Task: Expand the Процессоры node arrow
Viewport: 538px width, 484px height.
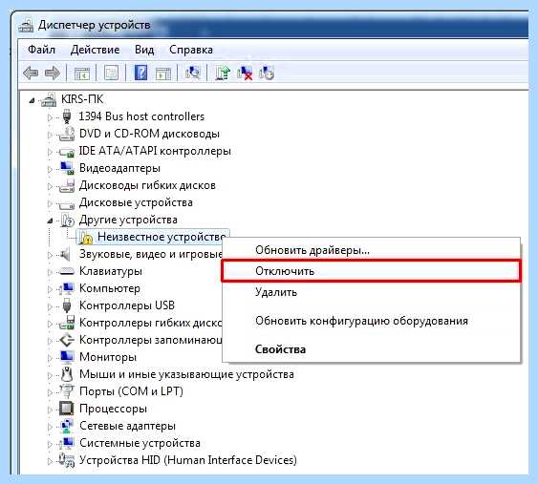Action: [x=50, y=410]
